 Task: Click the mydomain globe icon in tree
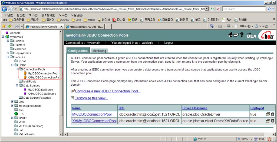pos(7,37)
